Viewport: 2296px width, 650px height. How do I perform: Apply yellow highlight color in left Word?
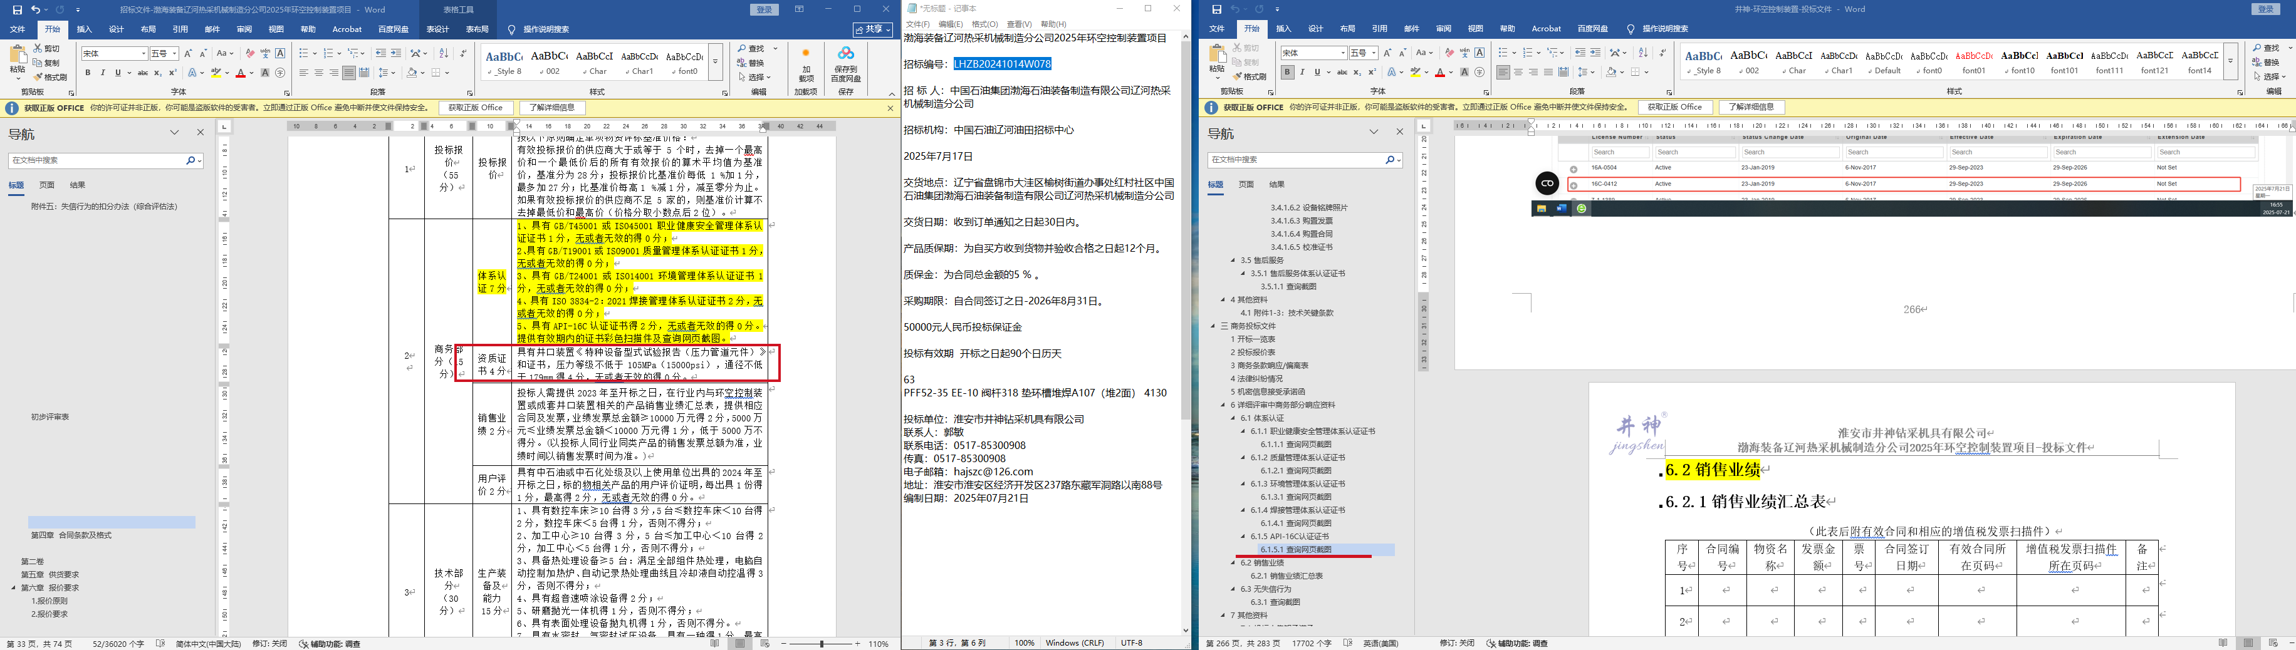click(216, 73)
